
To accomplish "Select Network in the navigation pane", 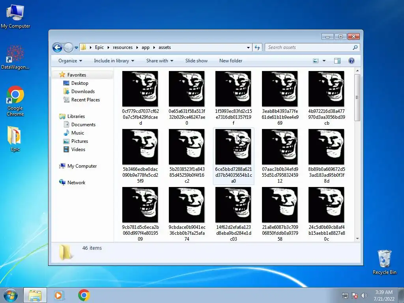I will coord(76,183).
